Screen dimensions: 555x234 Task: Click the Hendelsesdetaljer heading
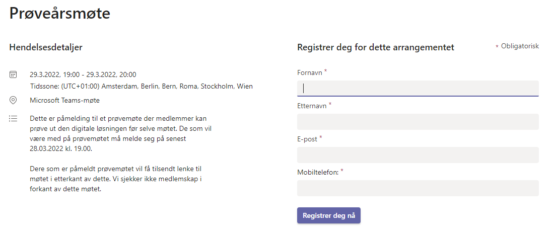tap(46, 47)
